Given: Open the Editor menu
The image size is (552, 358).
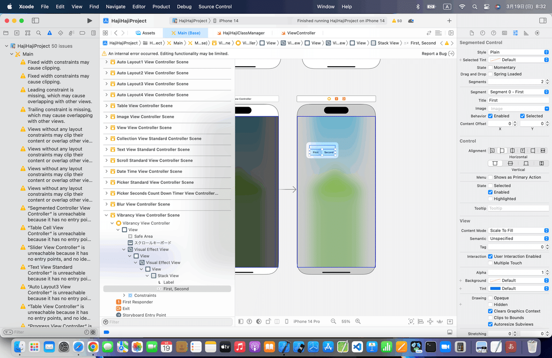Looking at the screenshot, I should (x=139, y=6).
